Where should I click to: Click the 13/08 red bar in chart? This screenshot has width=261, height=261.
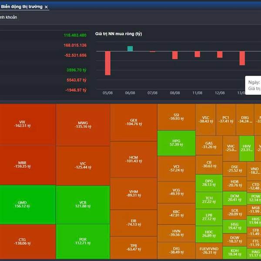pyautogui.click(x=242, y=58)
